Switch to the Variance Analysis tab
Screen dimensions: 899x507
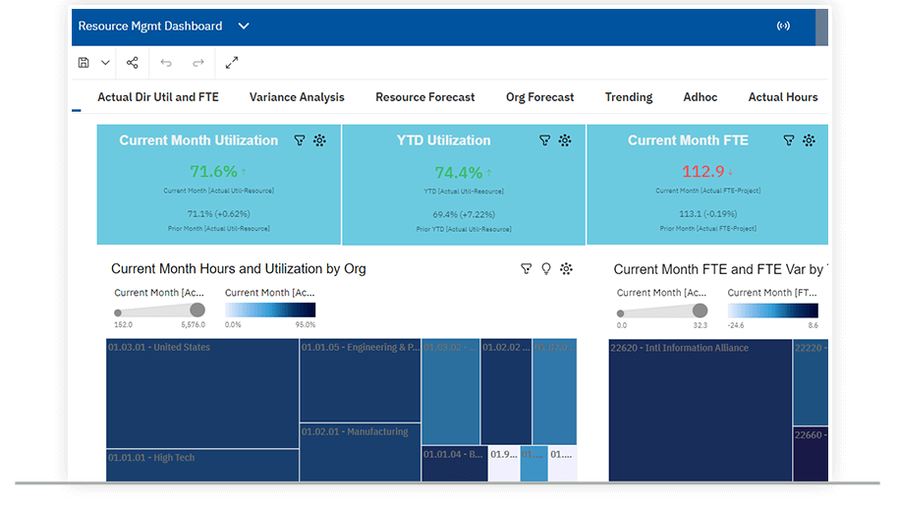pyautogui.click(x=297, y=97)
